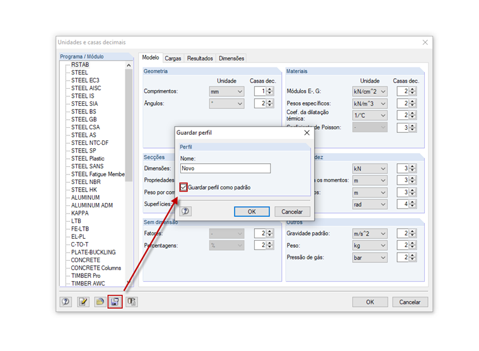The width and height of the screenshot is (479, 351).
Task: Click the help icon in Guardar perfil dialog
Action: (185, 211)
